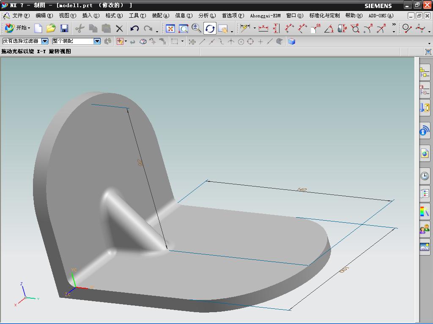Open the Ahongzai-EDM menu item
This screenshot has width=433, height=324.
pos(265,16)
